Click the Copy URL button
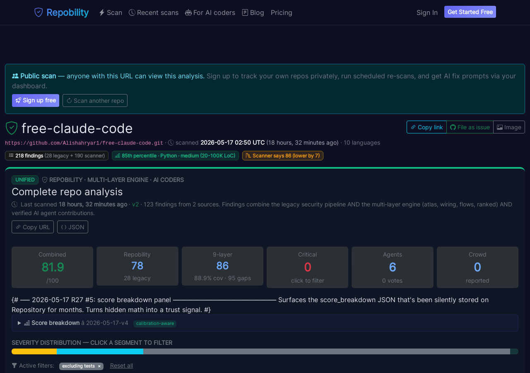530x373 pixels. point(33,227)
